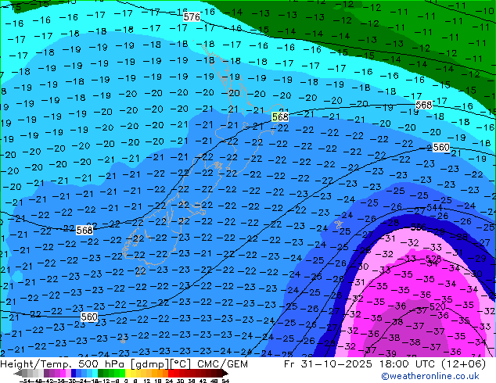Click the dark green warm region on map
Viewport: 496px width, 383px height.
[352, 6]
